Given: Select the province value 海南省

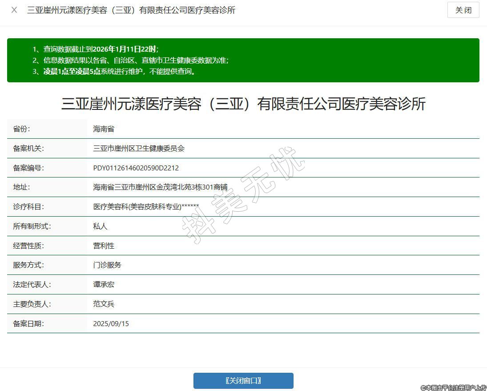Looking at the screenshot, I should [104, 129].
